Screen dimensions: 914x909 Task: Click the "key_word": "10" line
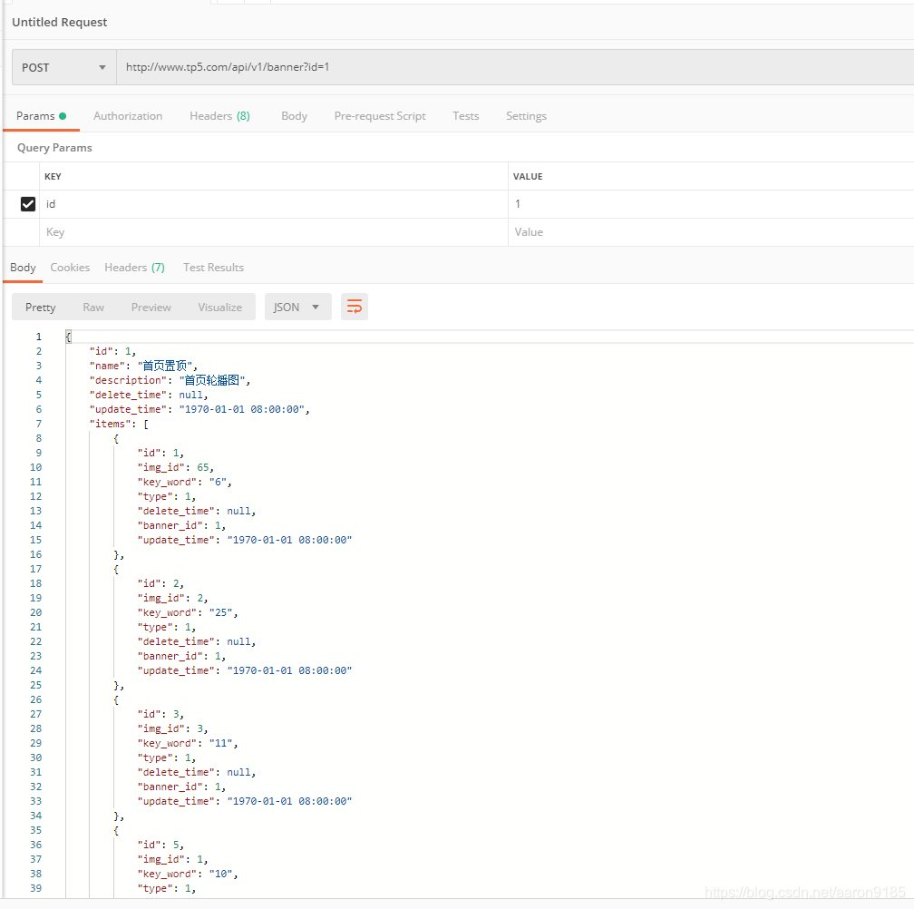pos(188,874)
